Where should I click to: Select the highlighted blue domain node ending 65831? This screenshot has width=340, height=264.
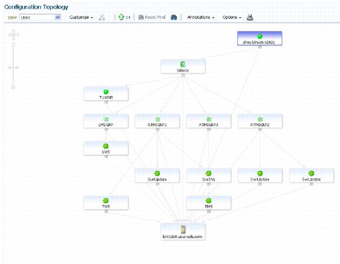[260, 38]
